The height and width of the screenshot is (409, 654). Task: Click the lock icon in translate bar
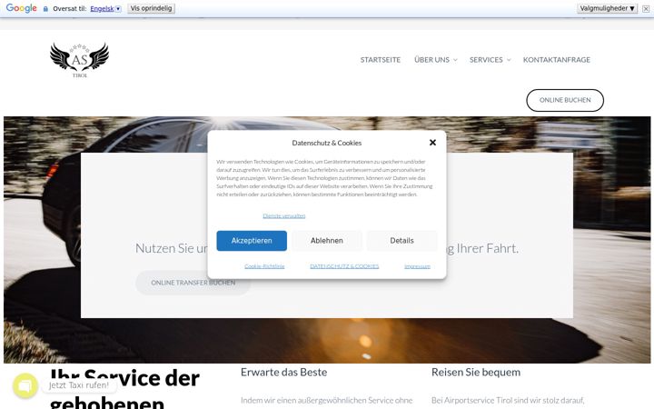pos(45,9)
